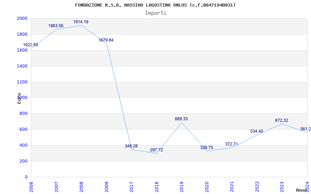Click the 2018 year axis label

157,187
